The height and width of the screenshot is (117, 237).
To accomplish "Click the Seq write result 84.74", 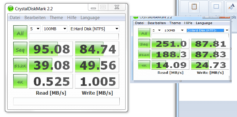I will 97,49.
